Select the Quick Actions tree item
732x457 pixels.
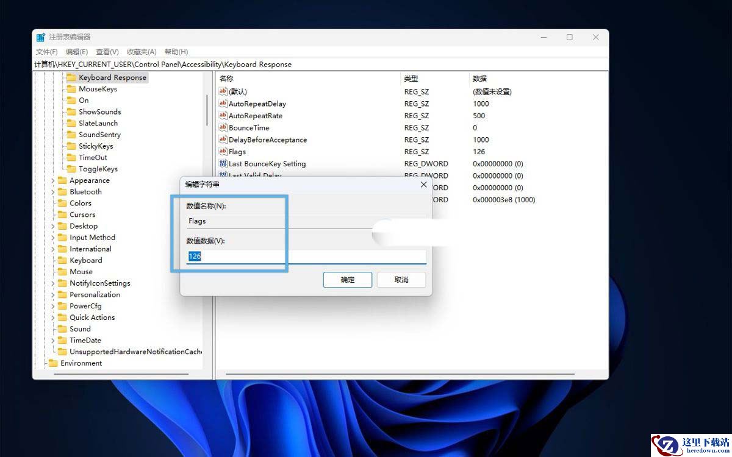pyautogui.click(x=92, y=317)
